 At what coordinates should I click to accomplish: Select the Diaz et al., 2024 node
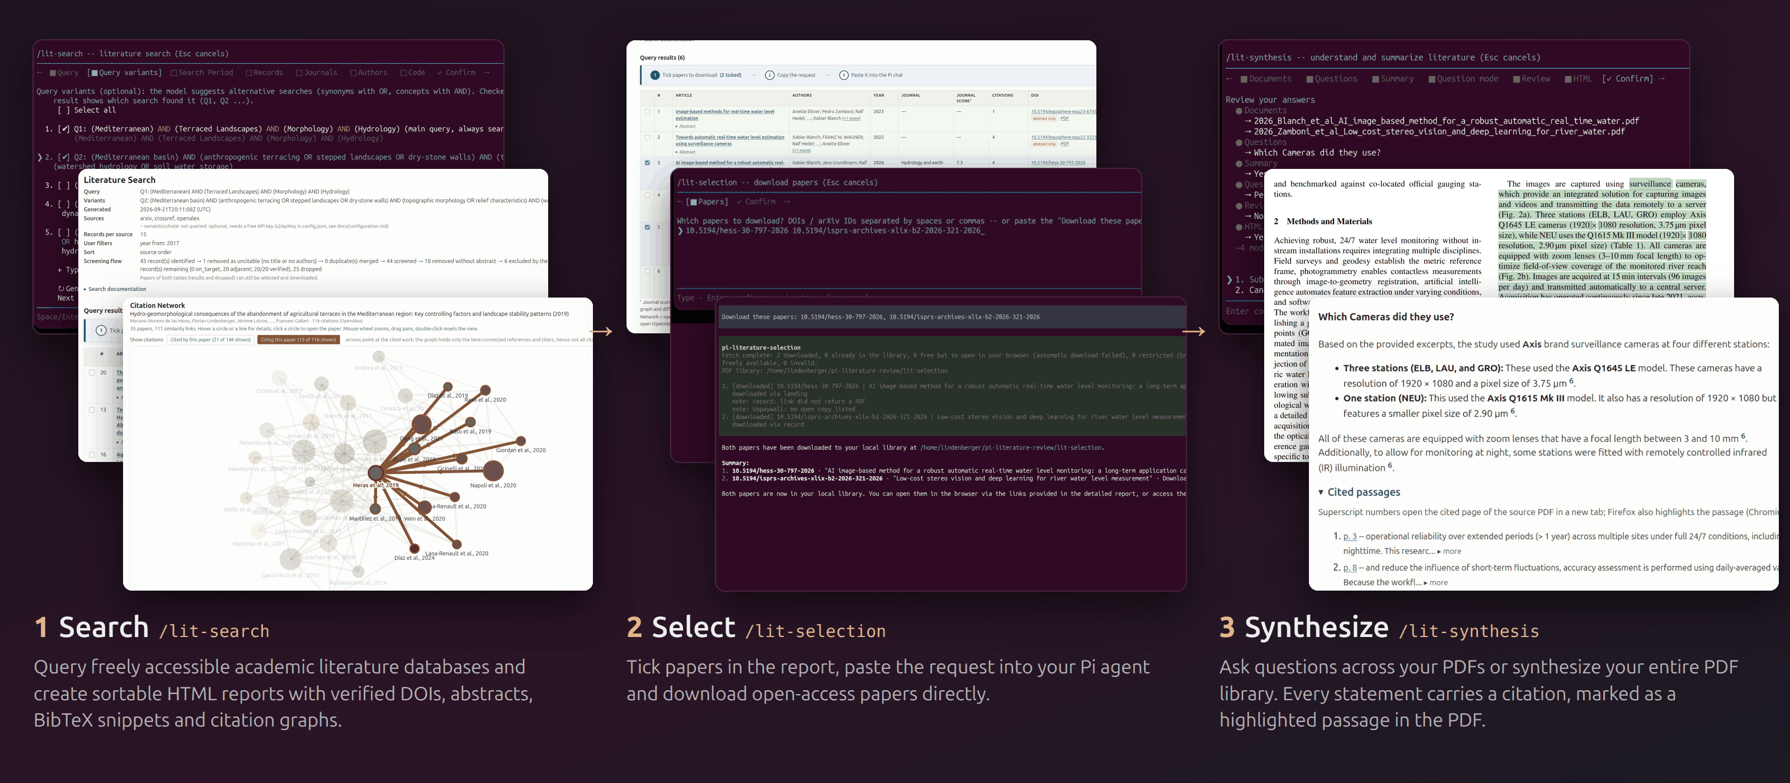coord(414,549)
